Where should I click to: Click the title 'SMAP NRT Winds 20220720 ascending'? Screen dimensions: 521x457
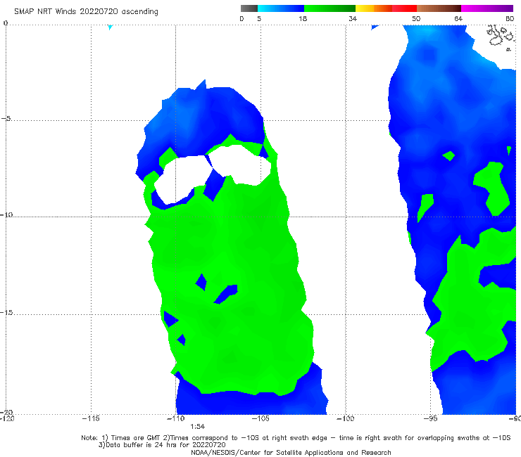click(x=86, y=11)
